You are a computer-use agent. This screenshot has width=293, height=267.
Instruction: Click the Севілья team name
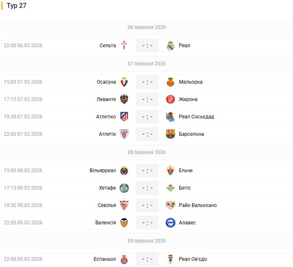(107, 205)
